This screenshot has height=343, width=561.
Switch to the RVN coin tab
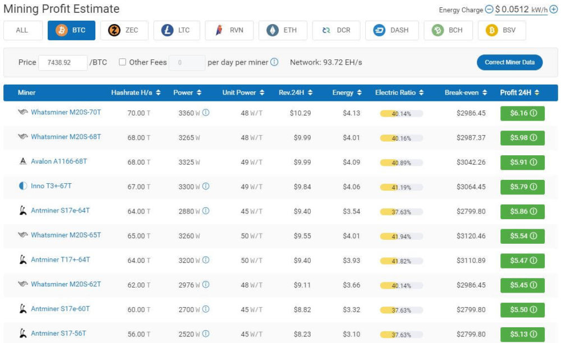pyautogui.click(x=229, y=30)
